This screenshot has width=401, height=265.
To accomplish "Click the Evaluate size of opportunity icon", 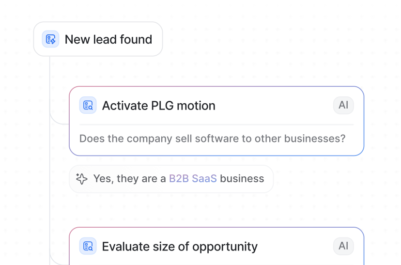I will pos(88,246).
